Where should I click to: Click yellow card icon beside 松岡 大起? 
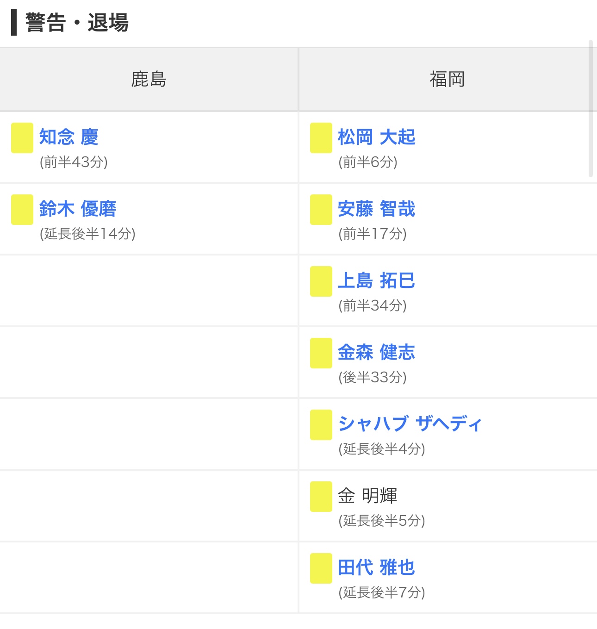coord(321,138)
